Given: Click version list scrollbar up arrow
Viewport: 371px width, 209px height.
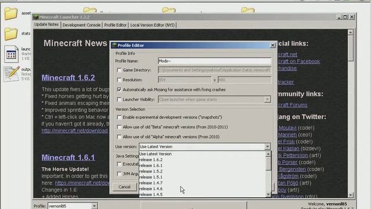Looking at the screenshot, I should [268, 154].
